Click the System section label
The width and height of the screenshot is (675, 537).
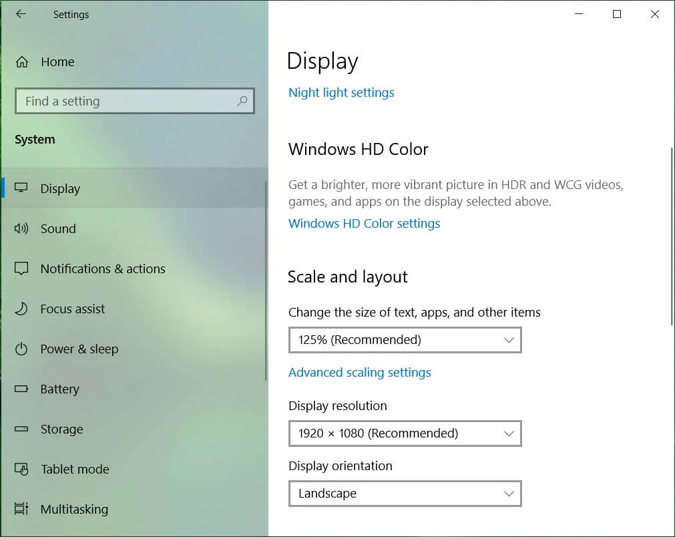pyautogui.click(x=35, y=140)
